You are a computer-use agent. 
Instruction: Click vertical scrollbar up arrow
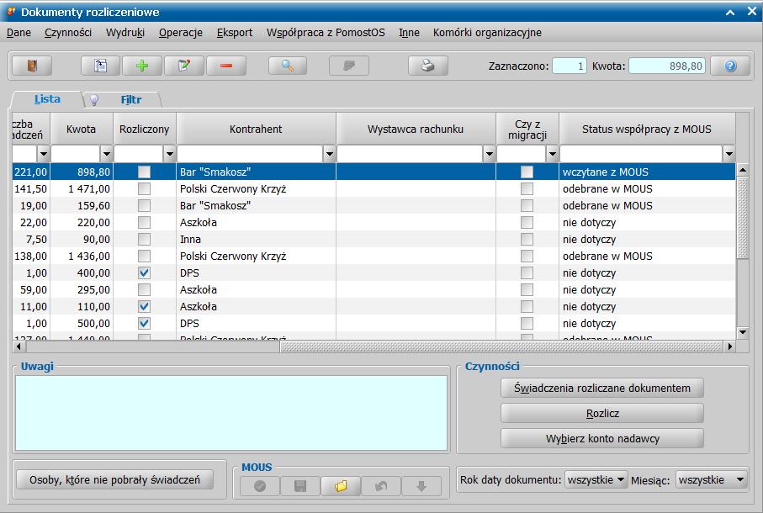tap(743, 170)
